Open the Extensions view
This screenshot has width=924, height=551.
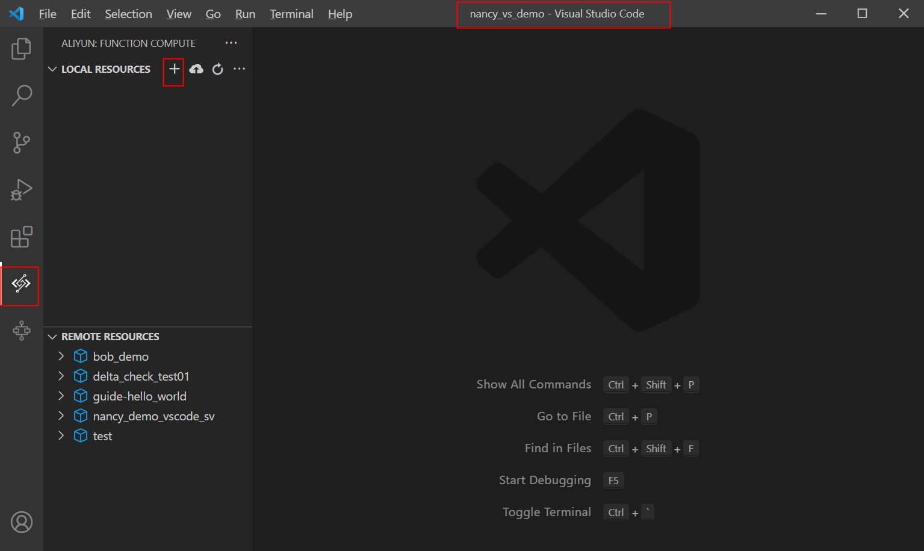22,237
